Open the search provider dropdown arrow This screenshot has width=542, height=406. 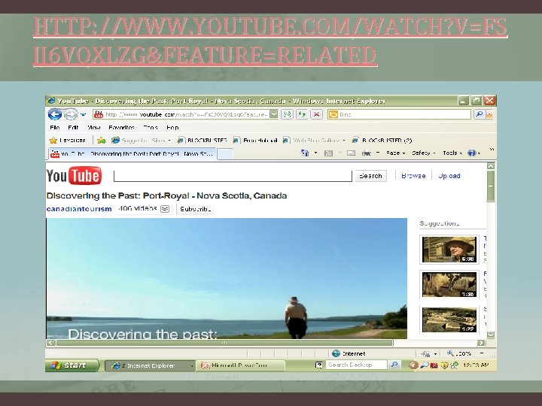coord(489,114)
